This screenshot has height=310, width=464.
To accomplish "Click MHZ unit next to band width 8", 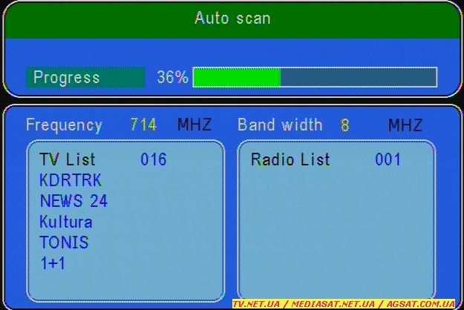I will tap(405, 125).
